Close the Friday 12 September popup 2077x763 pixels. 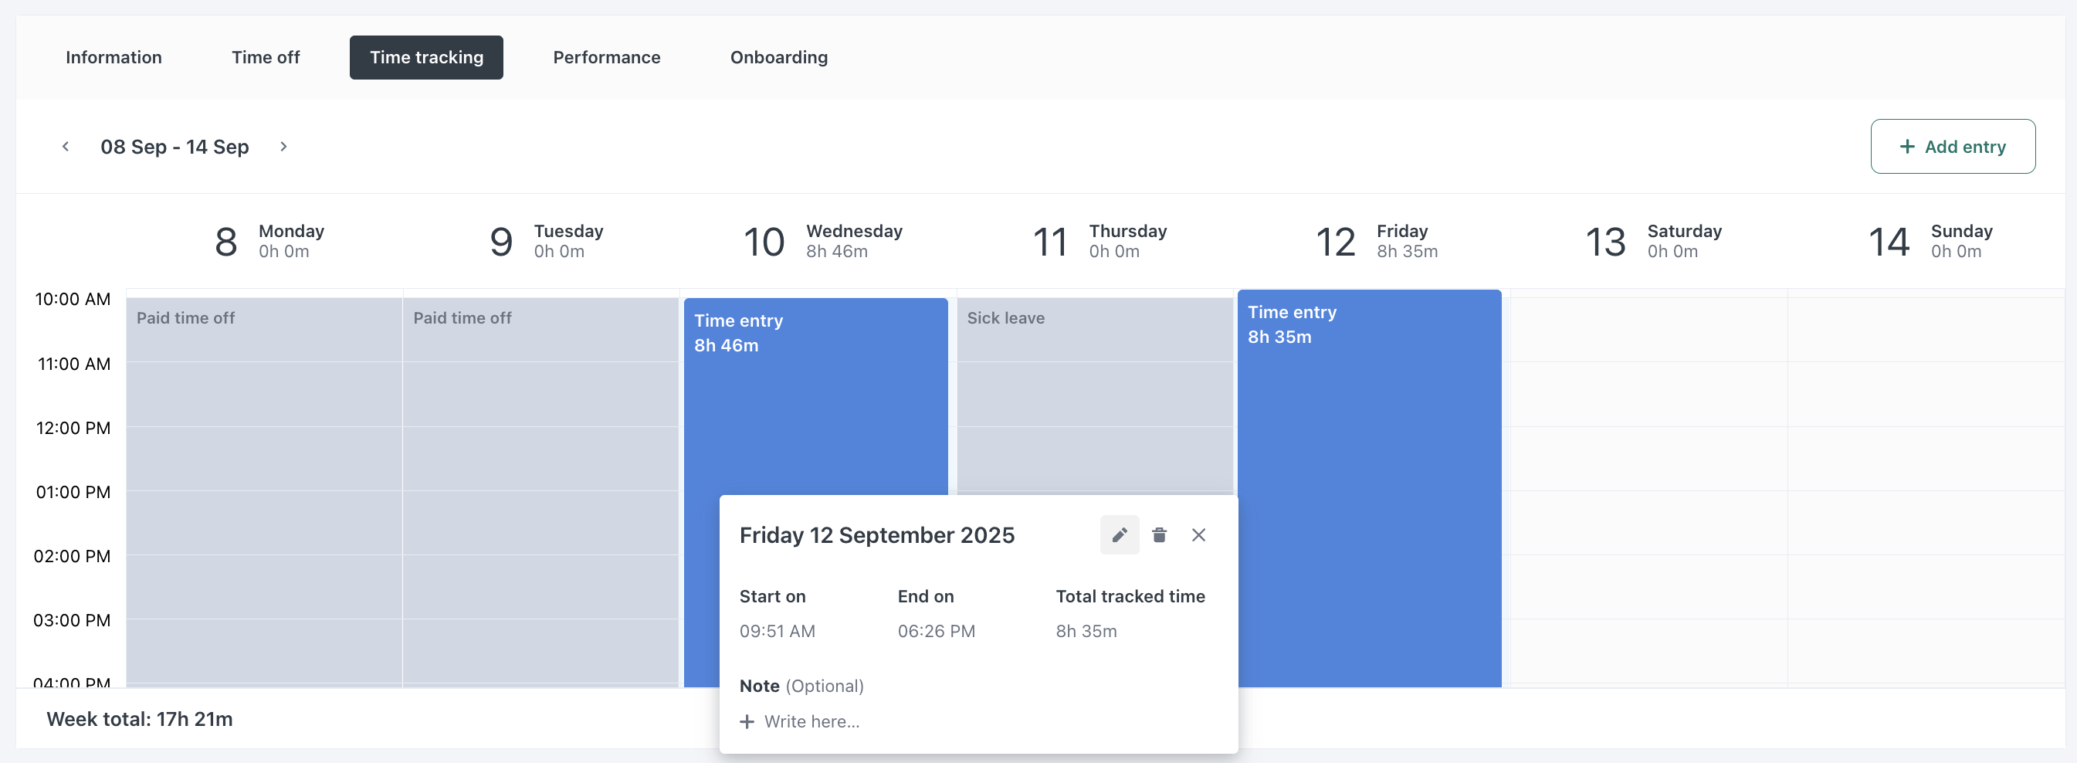click(x=1198, y=534)
